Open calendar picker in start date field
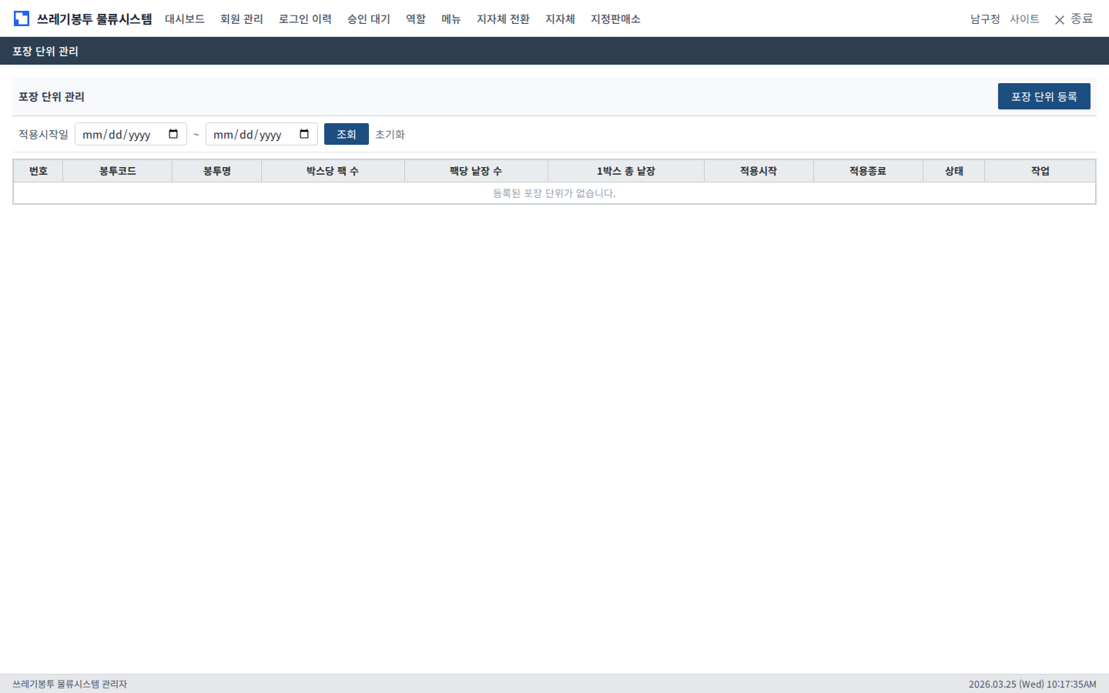This screenshot has height=693, width=1109. [x=173, y=134]
